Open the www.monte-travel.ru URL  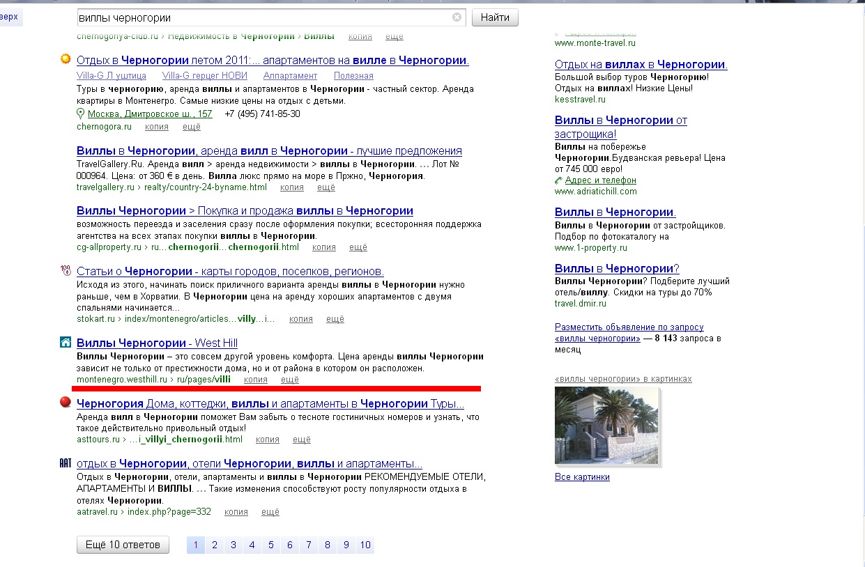(x=595, y=43)
